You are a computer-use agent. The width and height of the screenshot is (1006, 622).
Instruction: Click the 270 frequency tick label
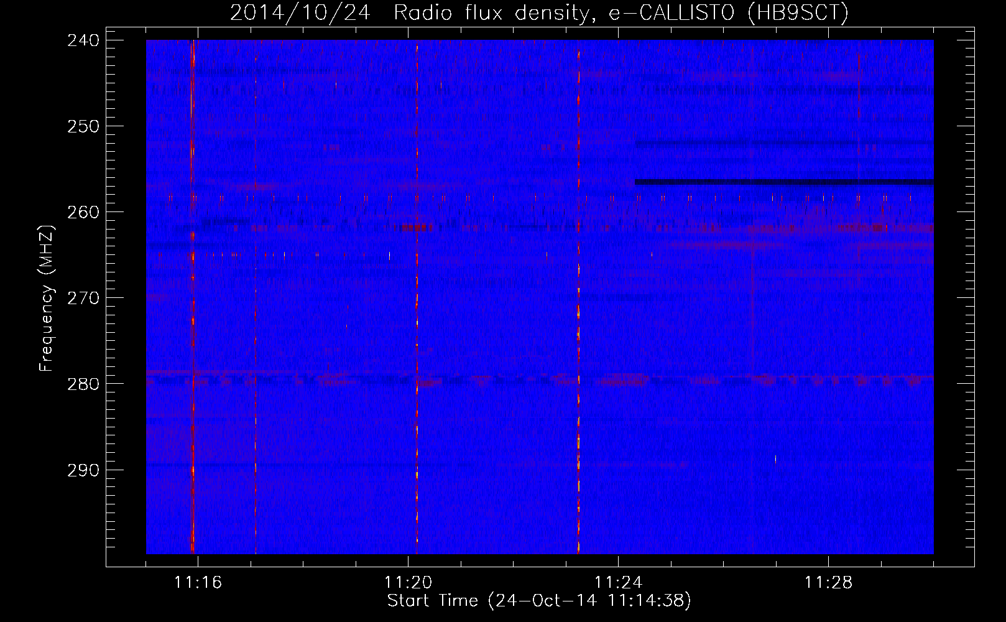(83, 297)
